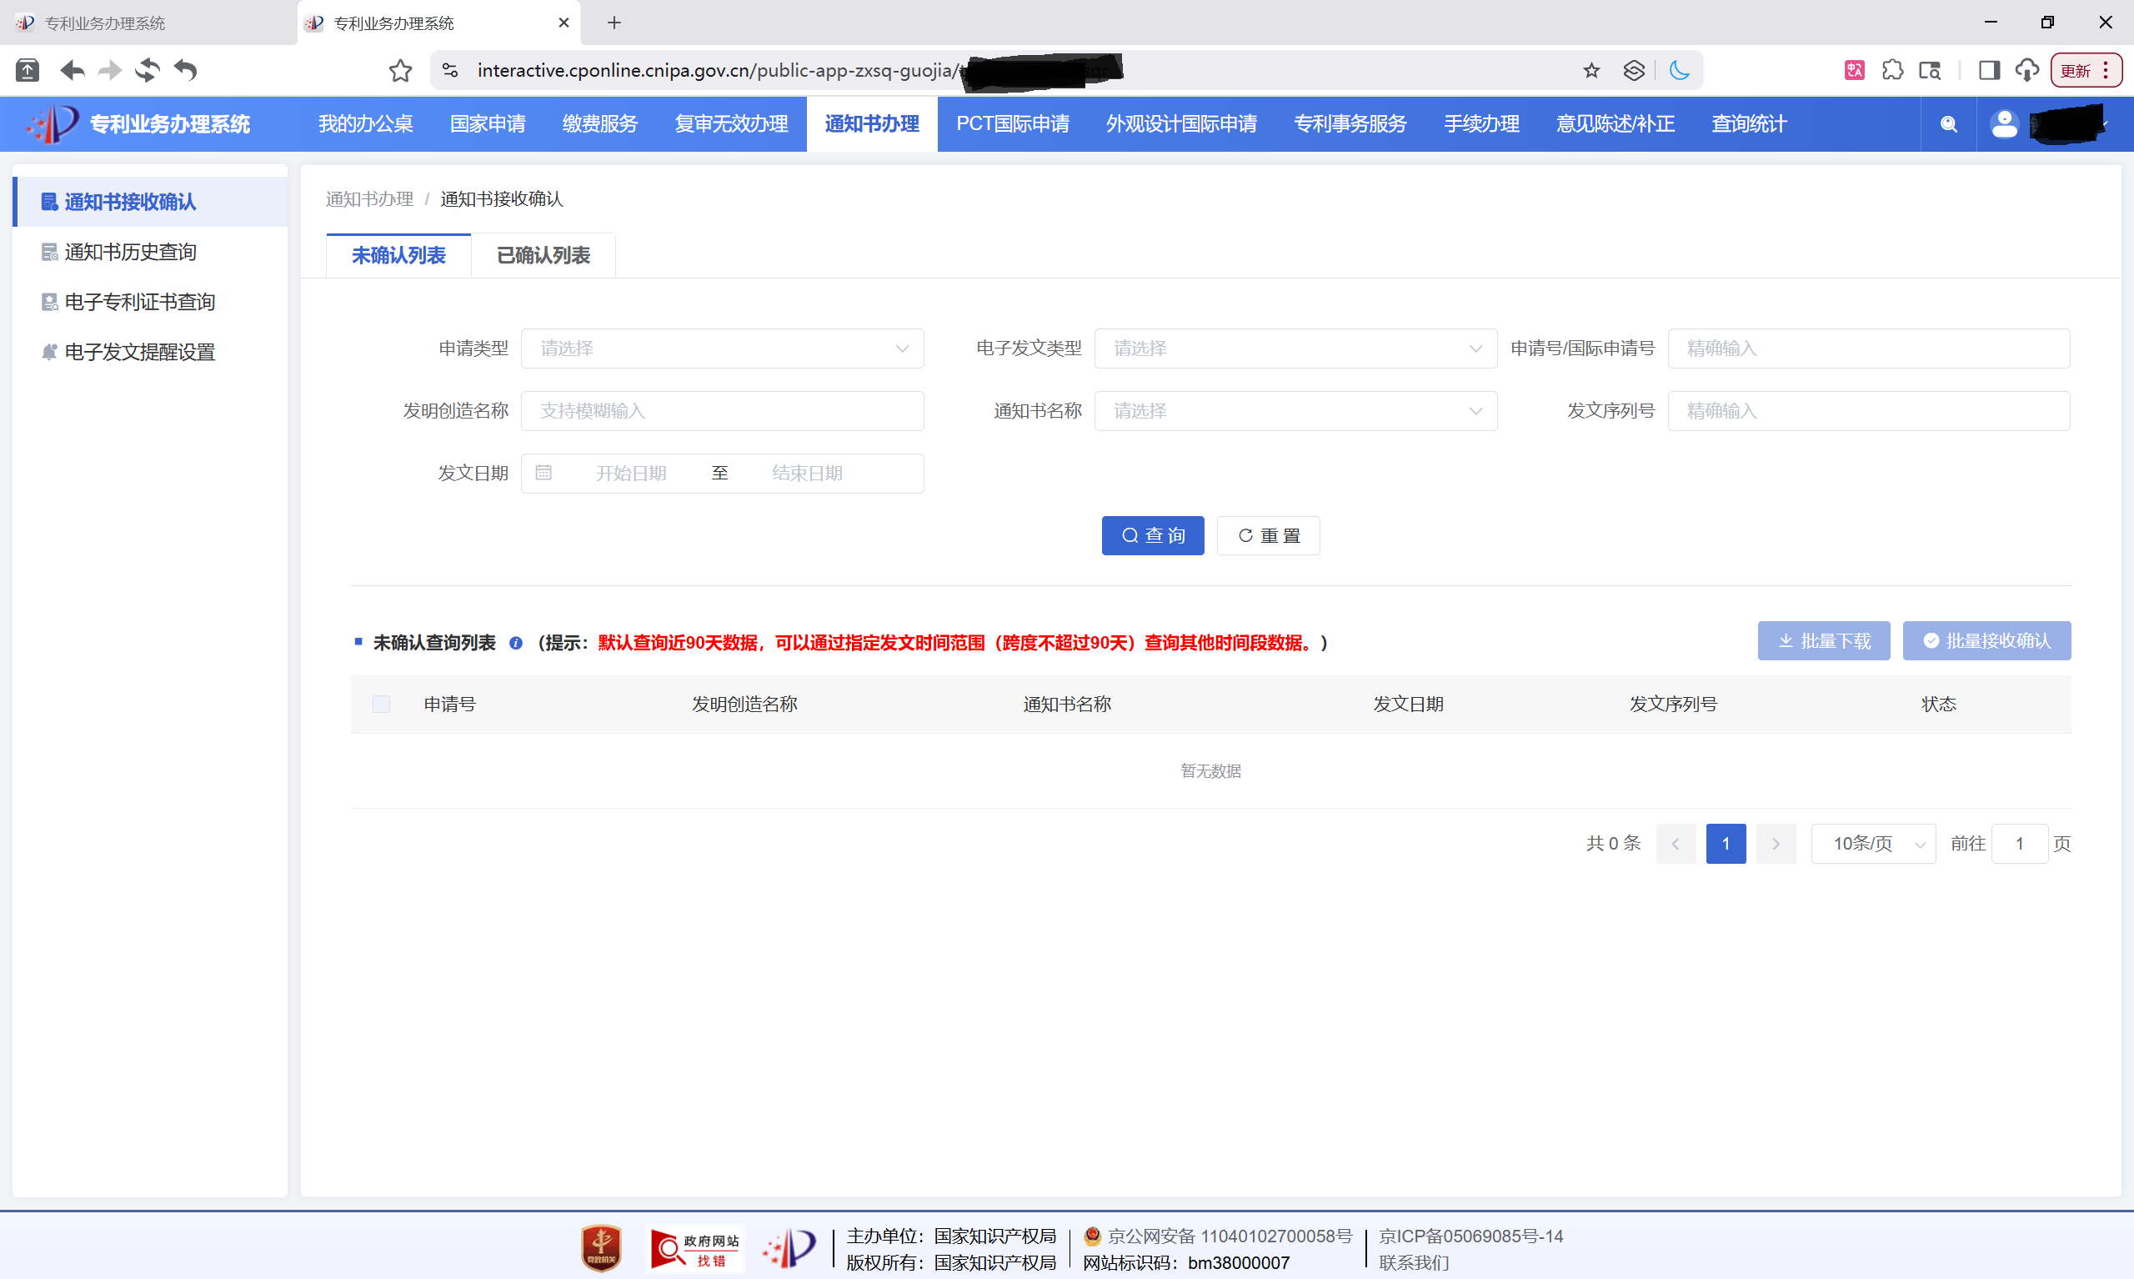Open the 通知书名称 dropdown
This screenshot has height=1279, width=2134.
tap(1295, 411)
